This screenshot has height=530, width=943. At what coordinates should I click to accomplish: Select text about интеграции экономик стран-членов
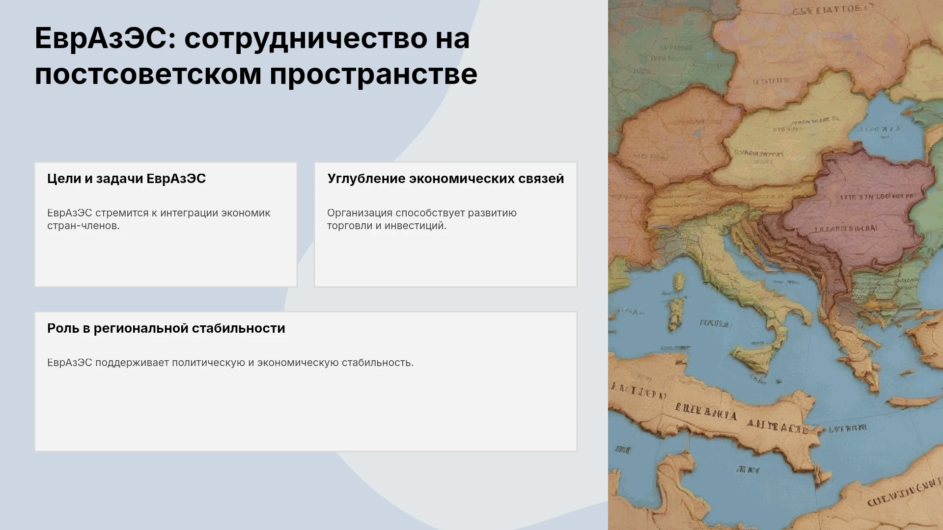(159, 219)
